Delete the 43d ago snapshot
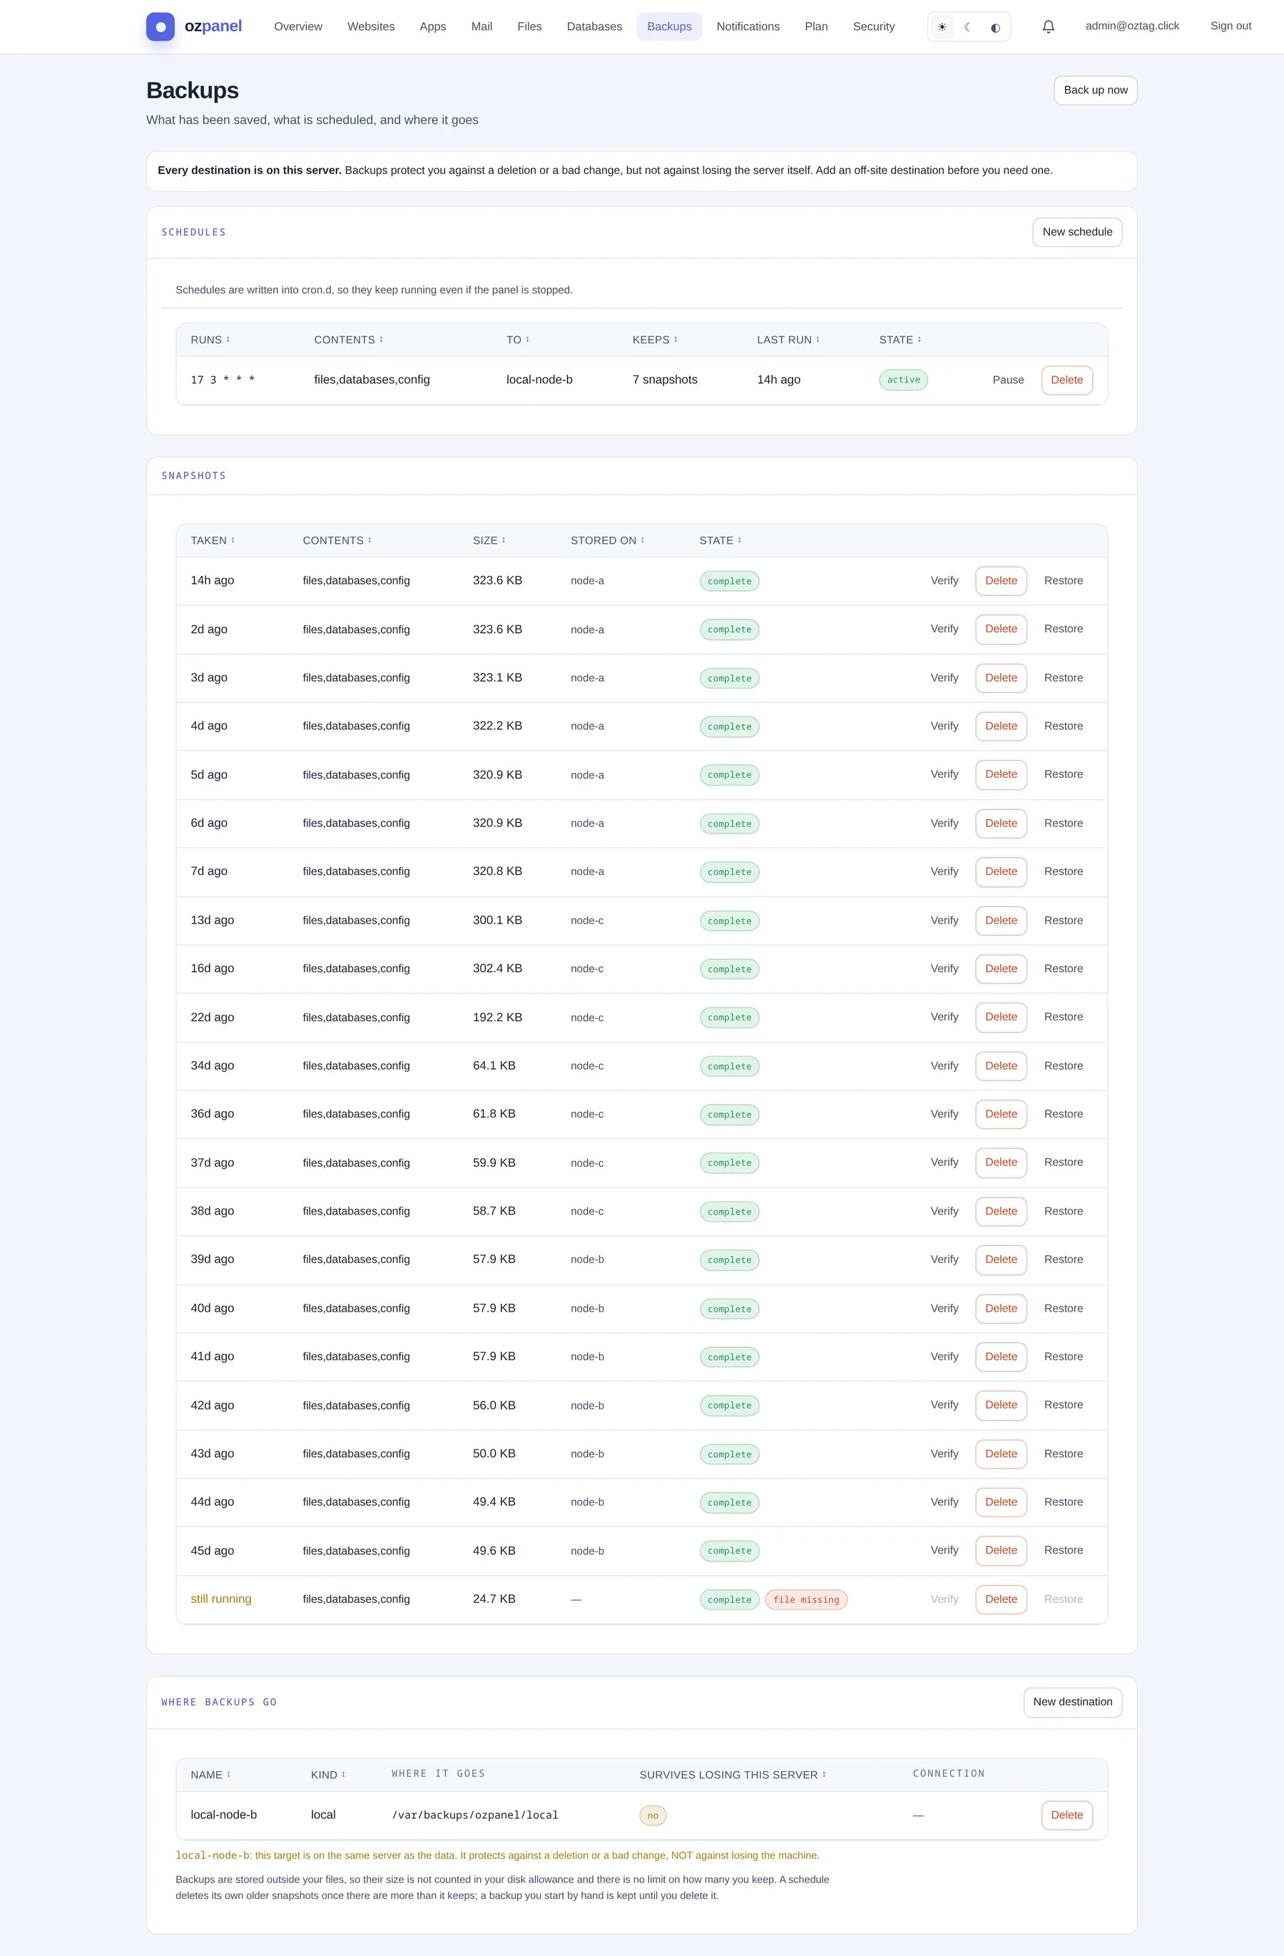The height and width of the screenshot is (1956, 1284). tap(1001, 1454)
